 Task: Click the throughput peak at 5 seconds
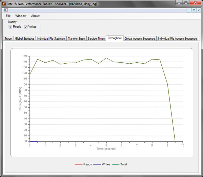pyautogui.click(x=106, y=58)
